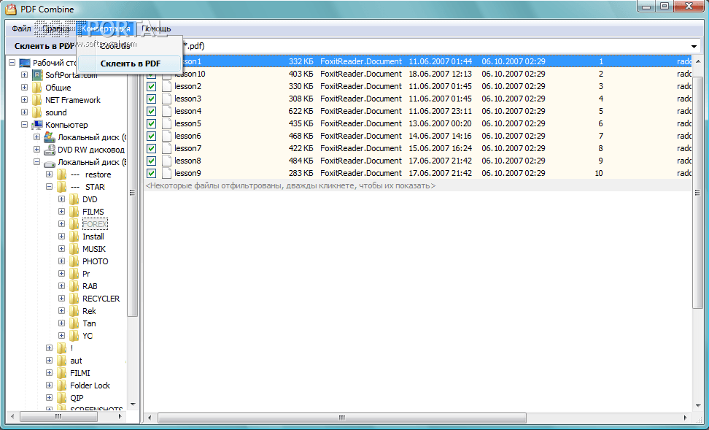Image resolution: width=709 pixels, height=430 pixels.
Task: Click the RECYCLER folder icon
Action: [74, 299]
